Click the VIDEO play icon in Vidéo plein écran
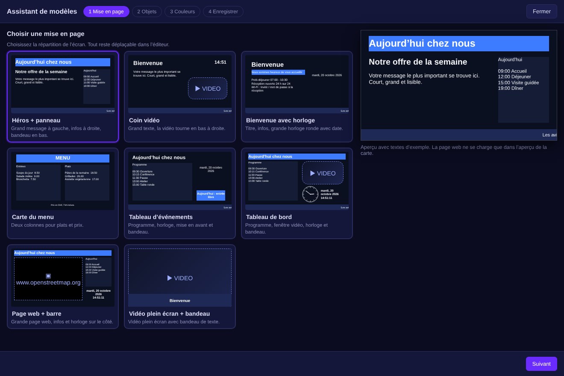Image resolution: width=564 pixels, height=376 pixels. pyautogui.click(x=170, y=278)
